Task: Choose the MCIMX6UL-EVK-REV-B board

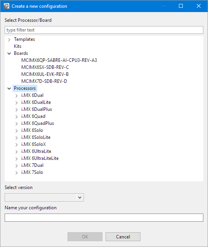Action: [45, 74]
